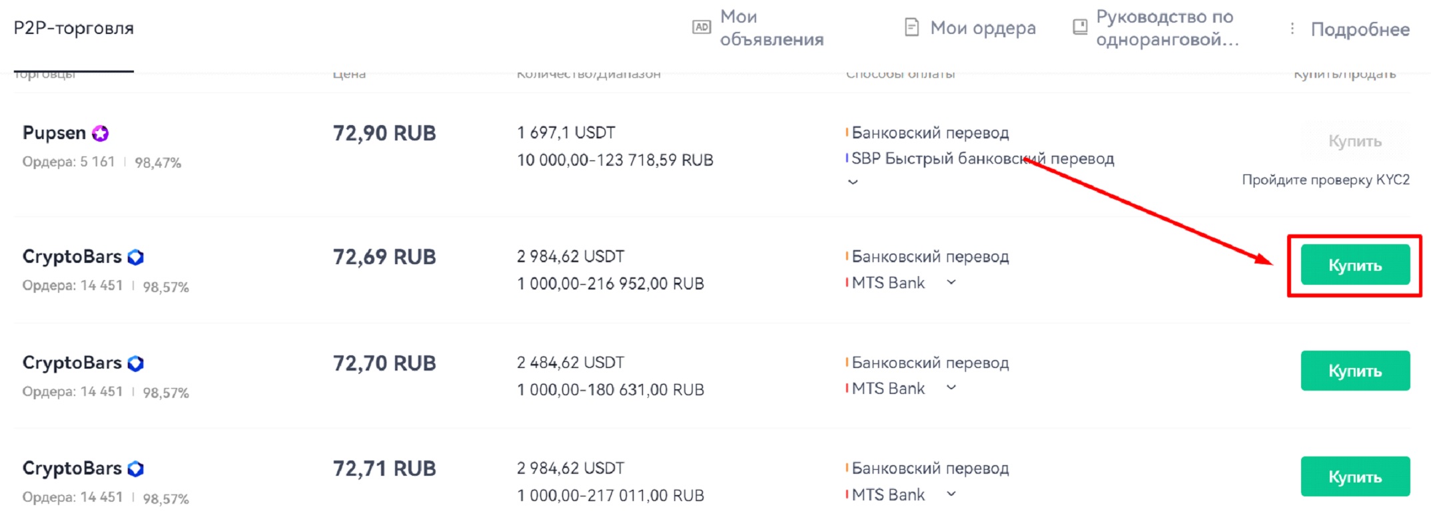Viewport: 1431px width, 529px height.
Task: Open the CryptoBars merchant profile
Action: coord(73,256)
